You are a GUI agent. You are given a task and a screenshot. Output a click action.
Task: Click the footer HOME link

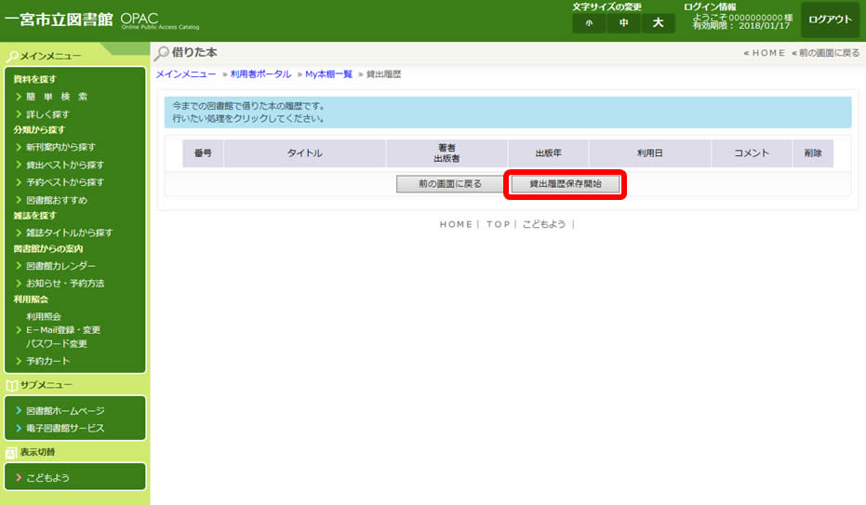456,224
